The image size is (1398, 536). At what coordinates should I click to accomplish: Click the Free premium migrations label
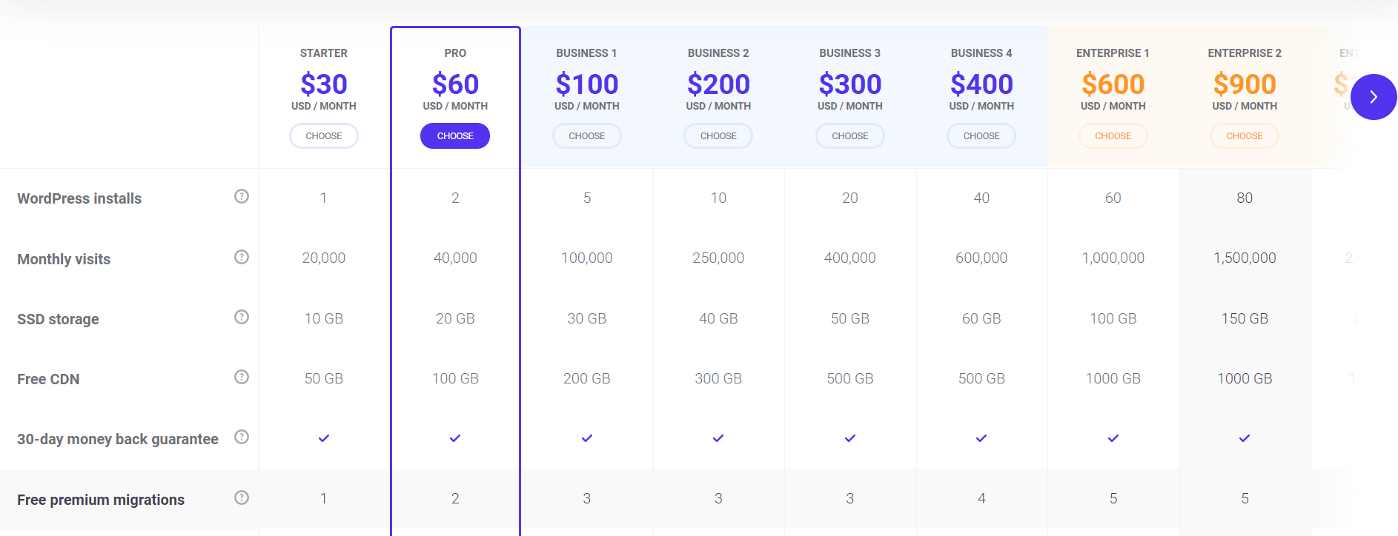pyautogui.click(x=101, y=500)
